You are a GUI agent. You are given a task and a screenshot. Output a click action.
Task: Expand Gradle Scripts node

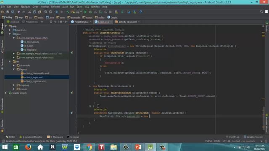click(x=6, y=93)
